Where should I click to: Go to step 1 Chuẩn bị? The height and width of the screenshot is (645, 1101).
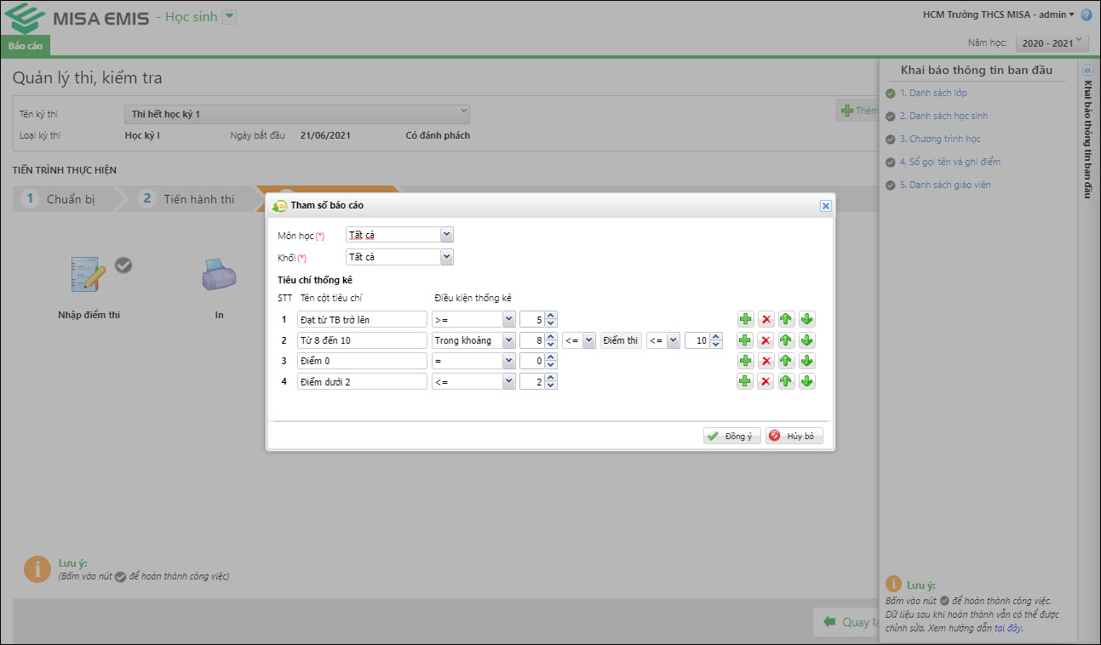(62, 199)
